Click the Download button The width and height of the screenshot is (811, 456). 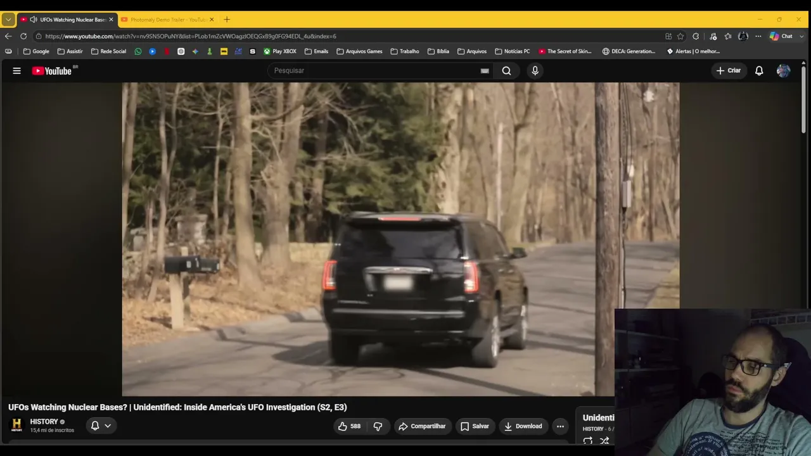523,426
